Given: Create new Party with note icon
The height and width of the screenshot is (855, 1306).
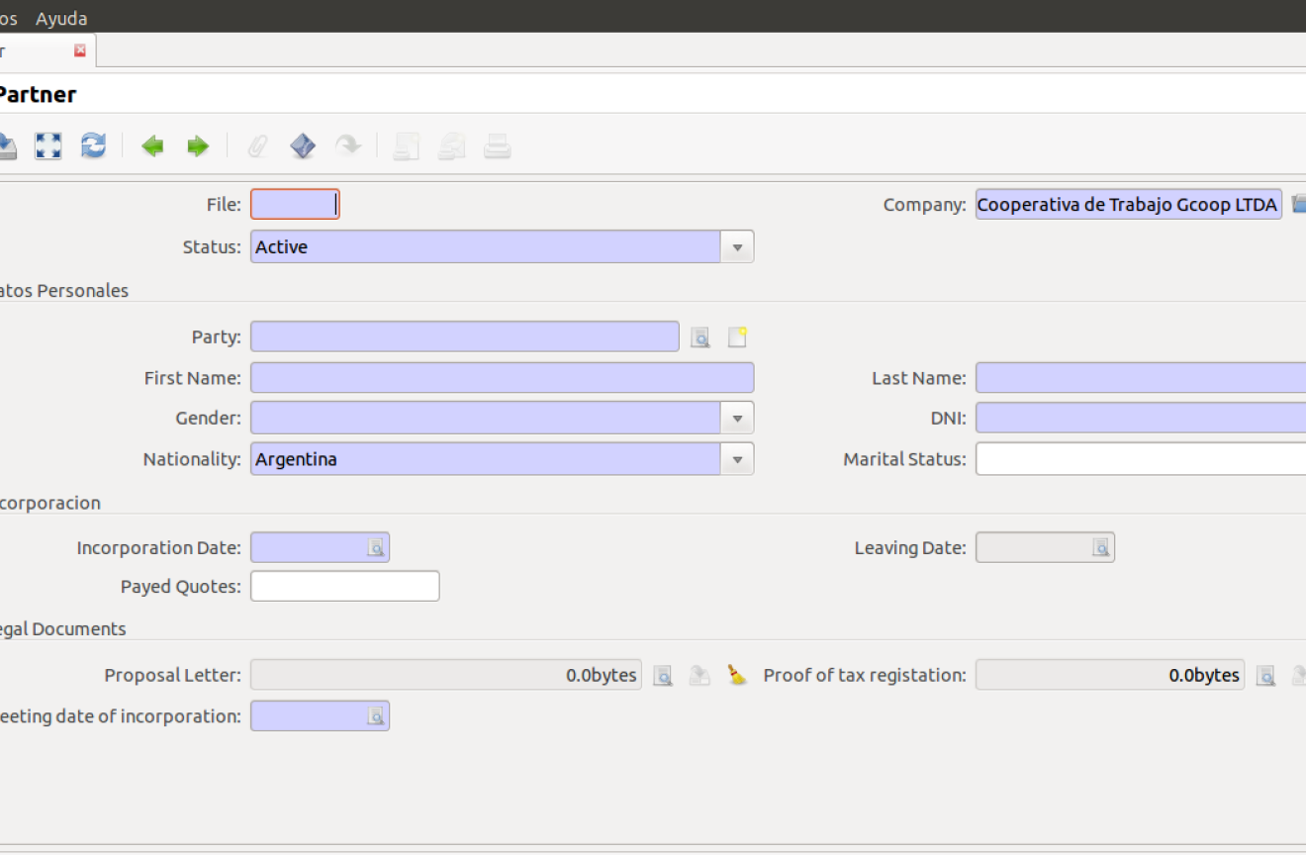Looking at the screenshot, I should (737, 337).
